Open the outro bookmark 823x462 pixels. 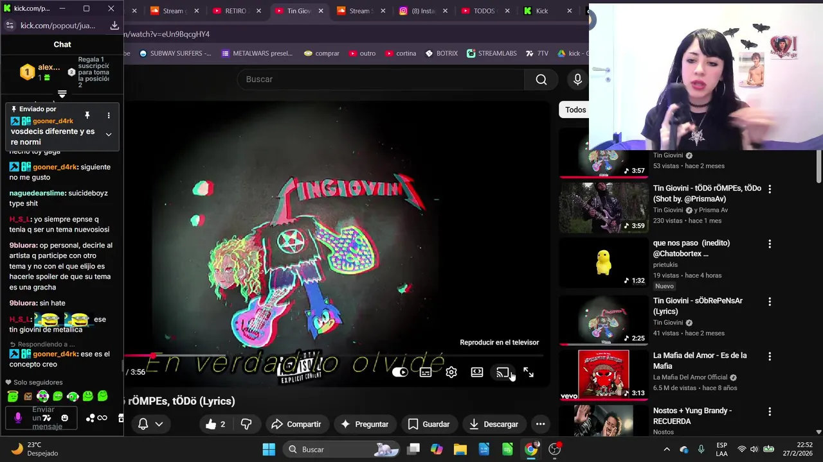click(362, 53)
